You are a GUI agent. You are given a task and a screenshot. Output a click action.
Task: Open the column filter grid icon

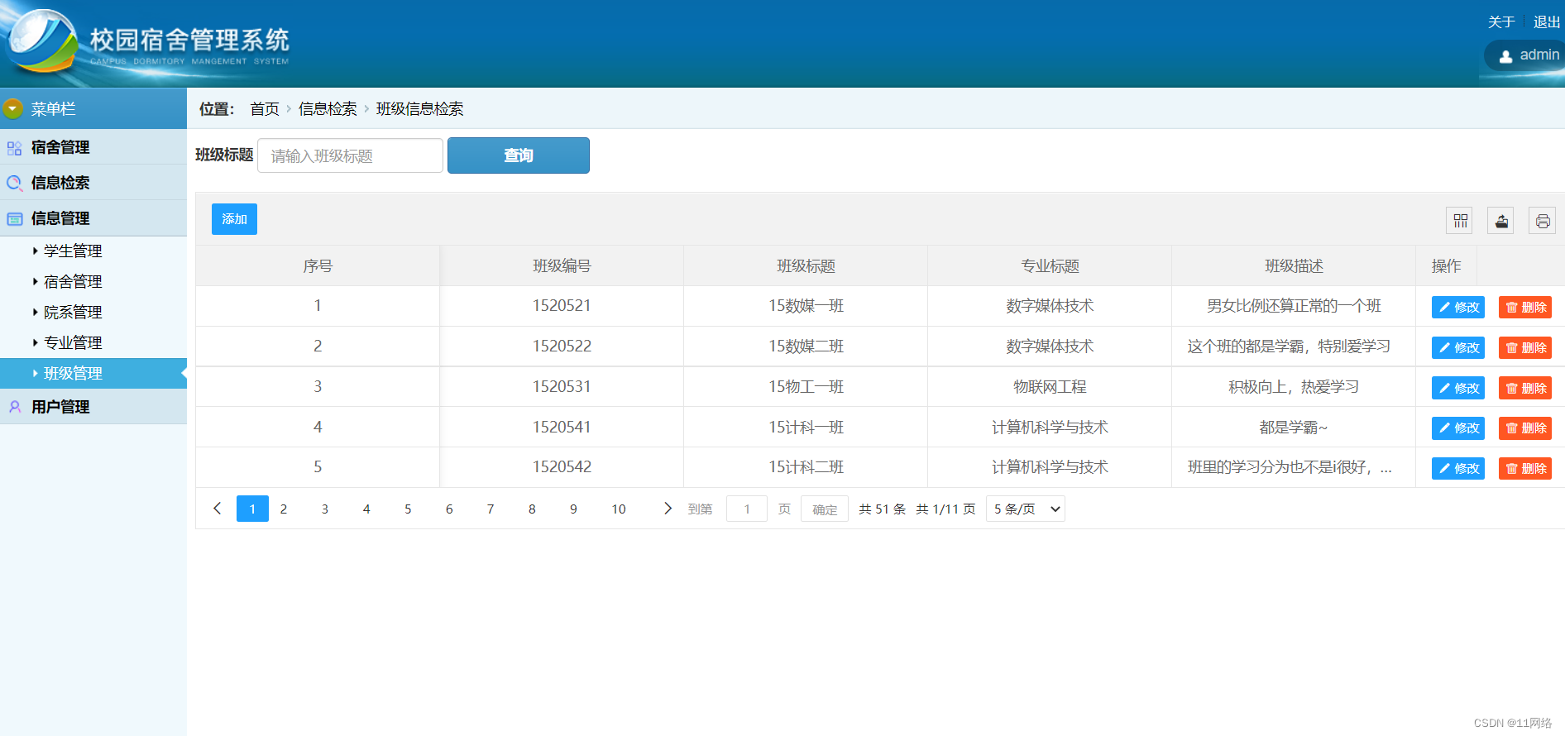[1460, 221]
